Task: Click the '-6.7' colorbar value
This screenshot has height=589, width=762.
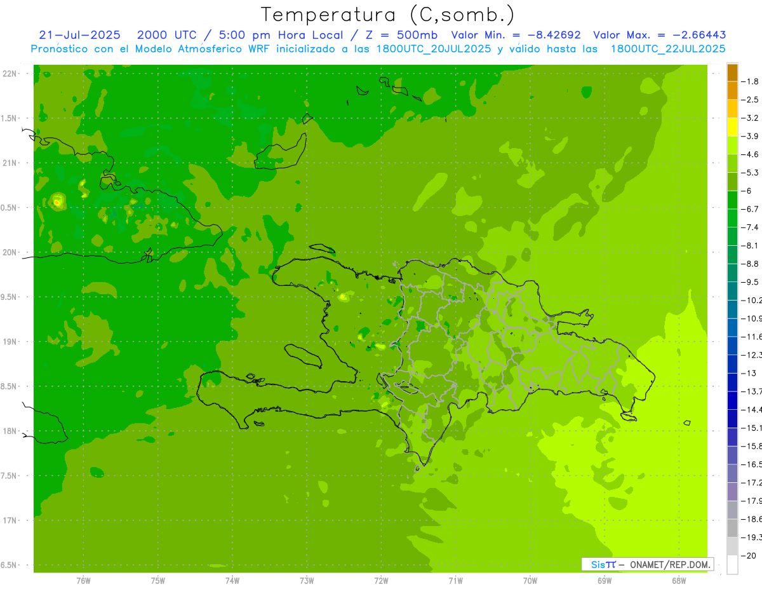Action: 750,209
